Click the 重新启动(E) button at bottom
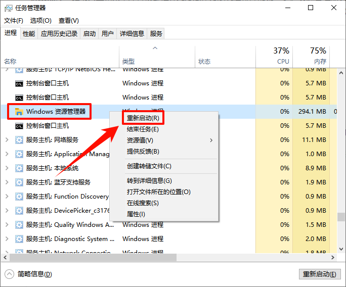346x287 pixels. tap(320, 274)
